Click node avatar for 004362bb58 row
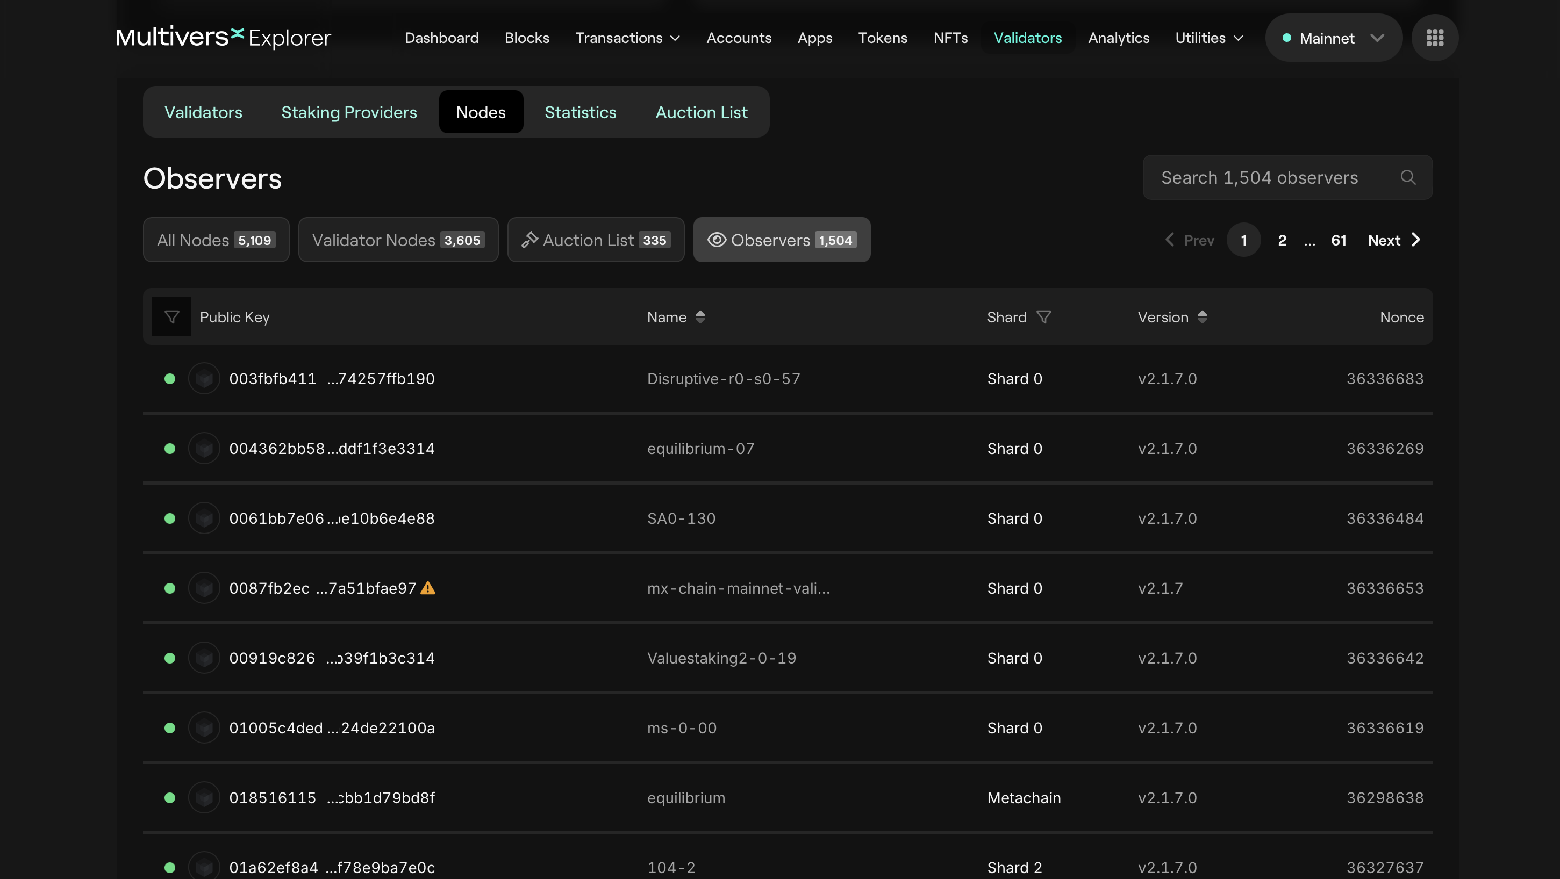This screenshot has width=1560, height=879. coord(204,449)
